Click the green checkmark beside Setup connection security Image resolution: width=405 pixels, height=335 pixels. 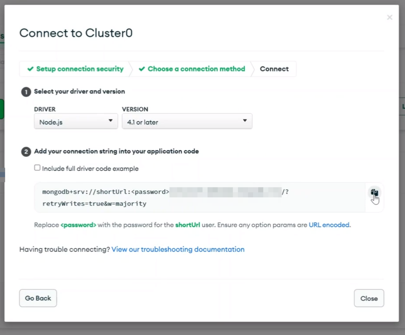click(30, 69)
